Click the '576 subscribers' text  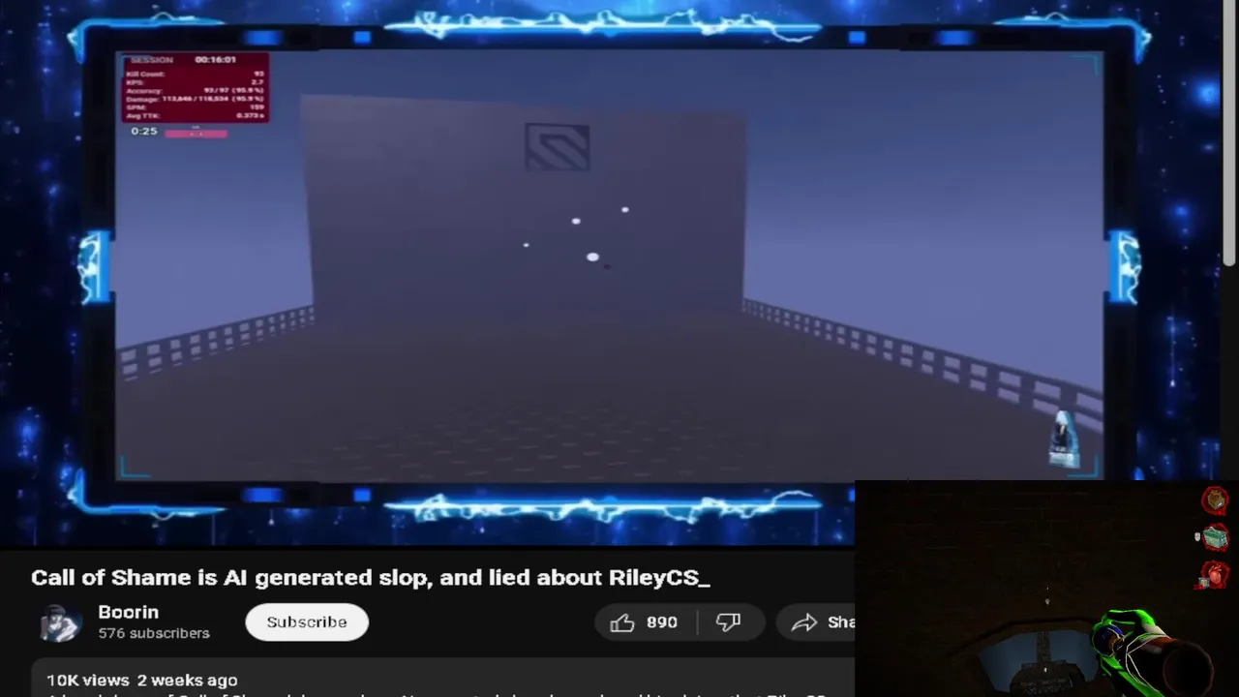154,633
